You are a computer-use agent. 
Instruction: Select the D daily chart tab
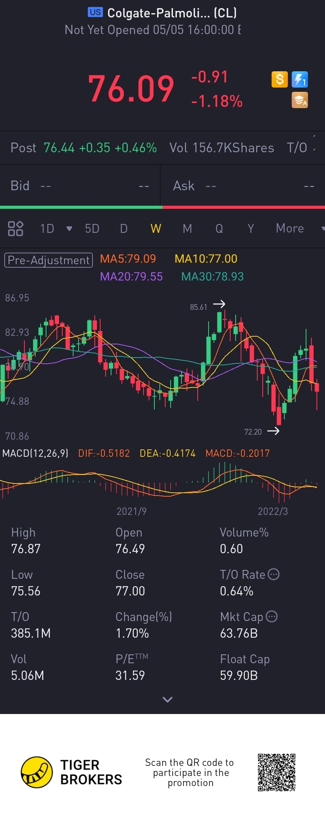(124, 229)
